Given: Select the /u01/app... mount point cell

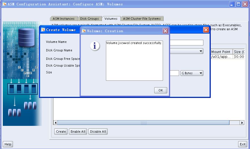Looking at the screenshot, I should pos(222,56).
